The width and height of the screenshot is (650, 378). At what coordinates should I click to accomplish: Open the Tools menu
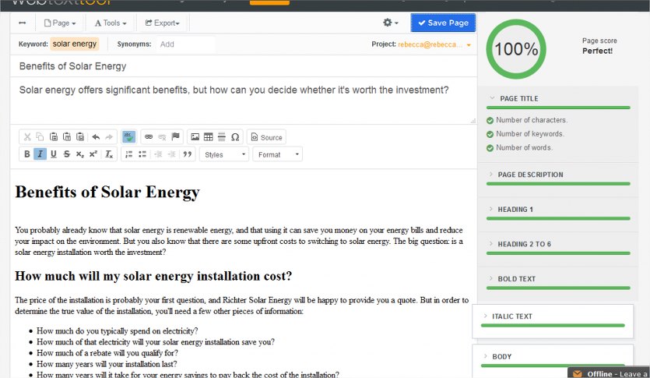pos(111,23)
